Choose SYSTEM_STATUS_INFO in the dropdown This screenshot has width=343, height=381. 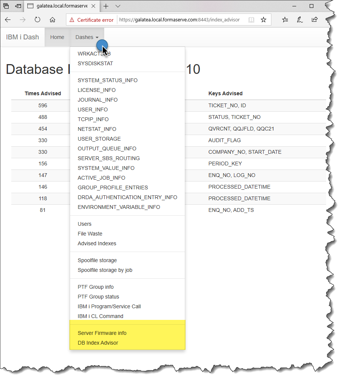(x=108, y=80)
